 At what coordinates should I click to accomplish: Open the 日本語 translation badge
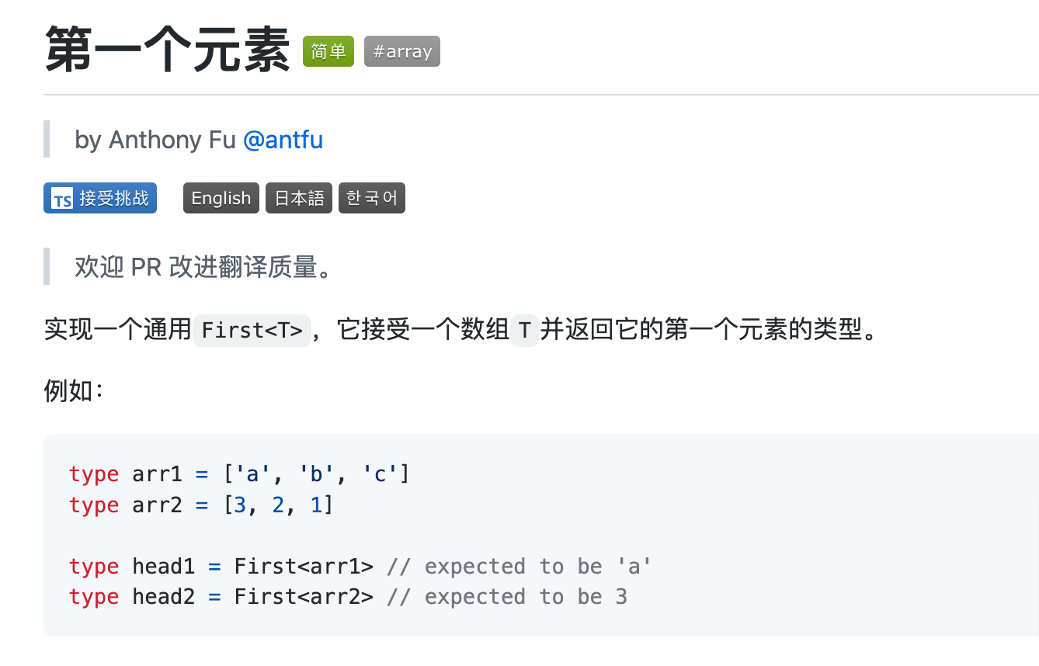(299, 199)
